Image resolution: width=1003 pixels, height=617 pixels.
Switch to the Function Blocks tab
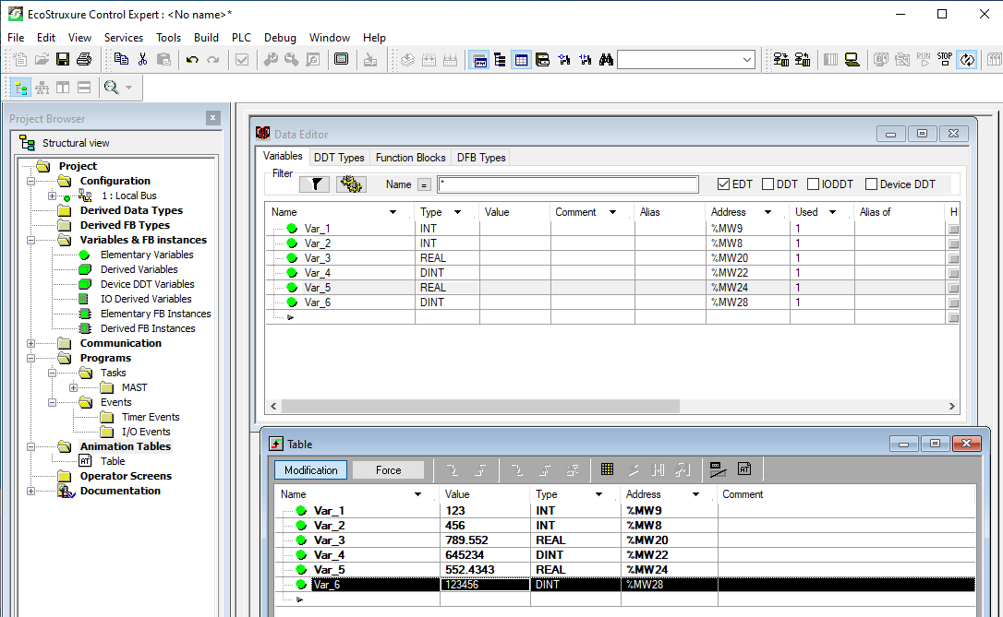(x=410, y=157)
